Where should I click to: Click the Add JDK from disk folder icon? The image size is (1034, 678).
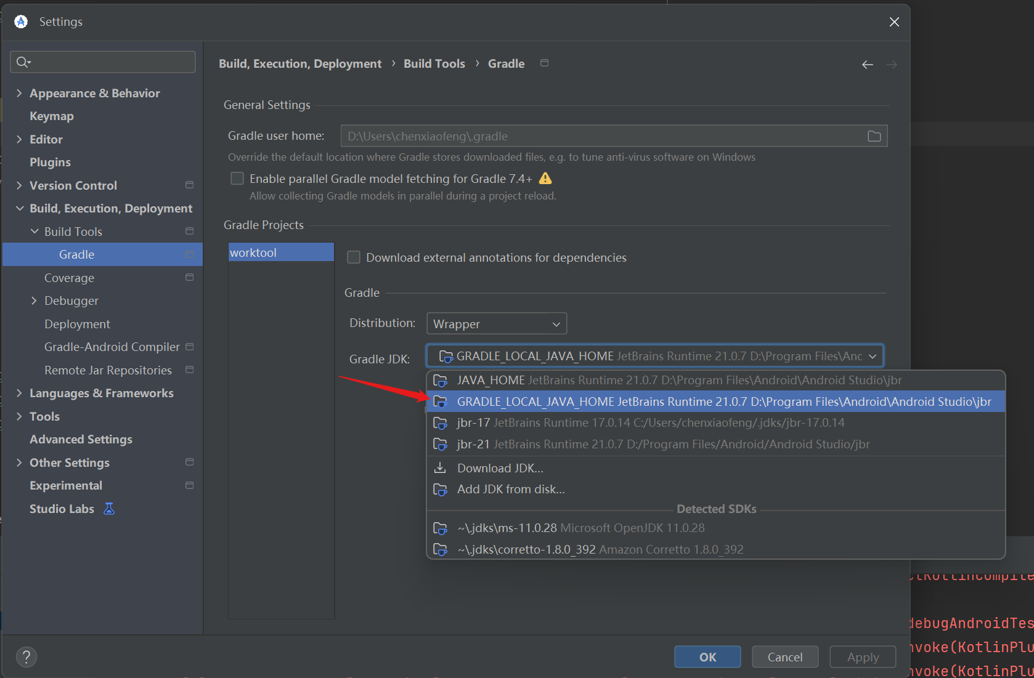pos(440,490)
